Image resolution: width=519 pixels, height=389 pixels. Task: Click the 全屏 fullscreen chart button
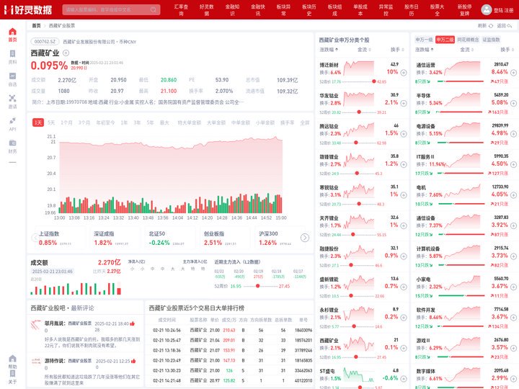click(x=304, y=122)
